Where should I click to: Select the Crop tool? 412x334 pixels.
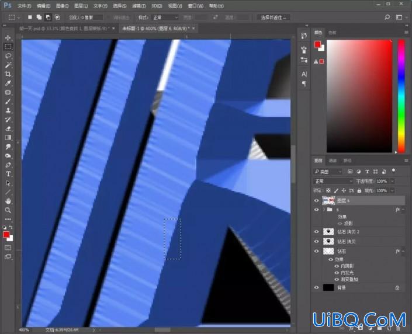8,74
